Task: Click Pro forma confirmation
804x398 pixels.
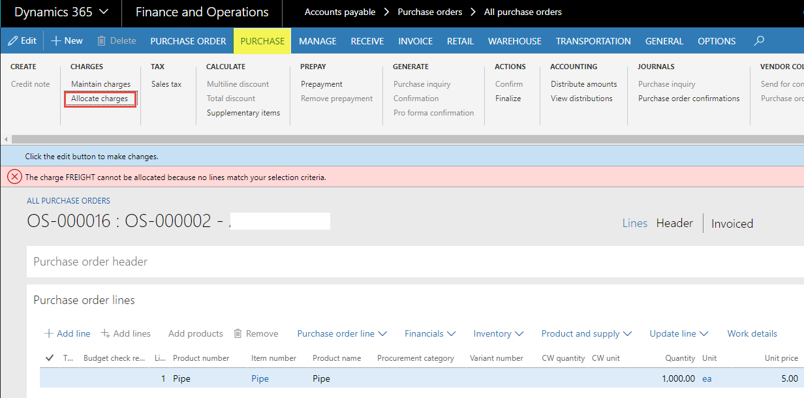Action: (x=433, y=113)
